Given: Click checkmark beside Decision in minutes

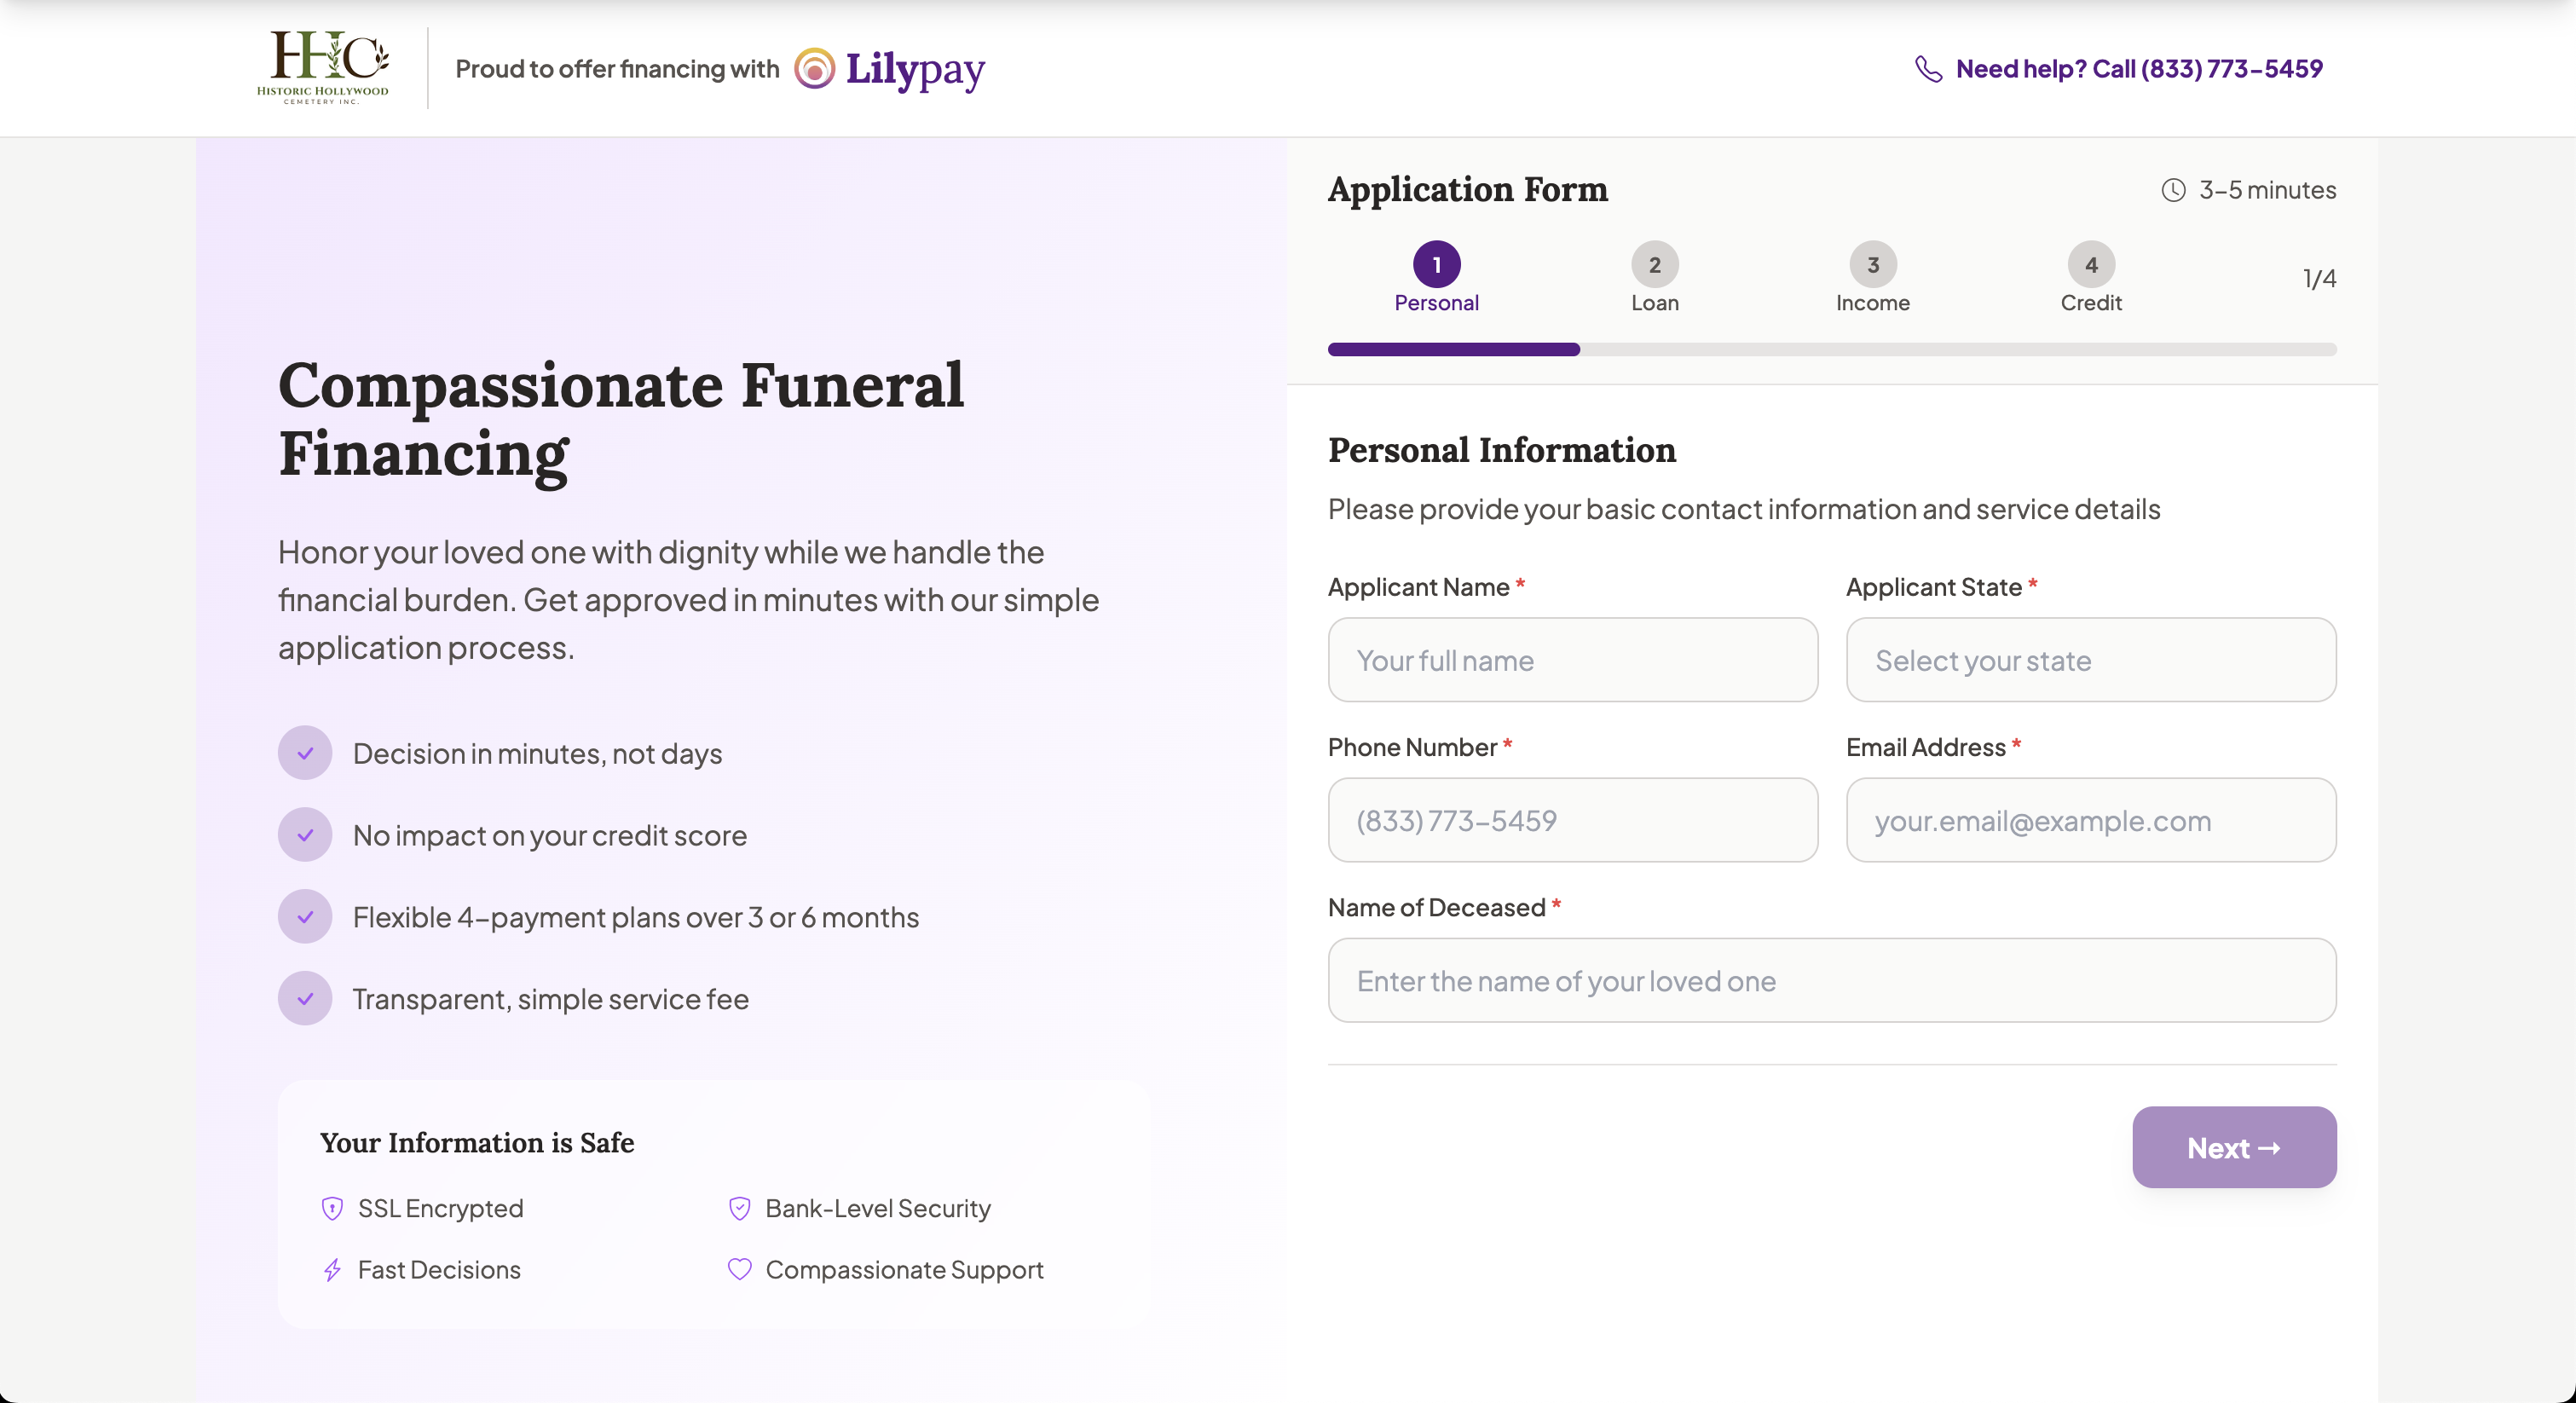Looking at the screenshot, I should coord(305,753).
